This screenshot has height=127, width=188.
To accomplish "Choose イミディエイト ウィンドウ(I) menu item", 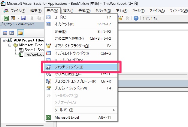I will 81,53.
